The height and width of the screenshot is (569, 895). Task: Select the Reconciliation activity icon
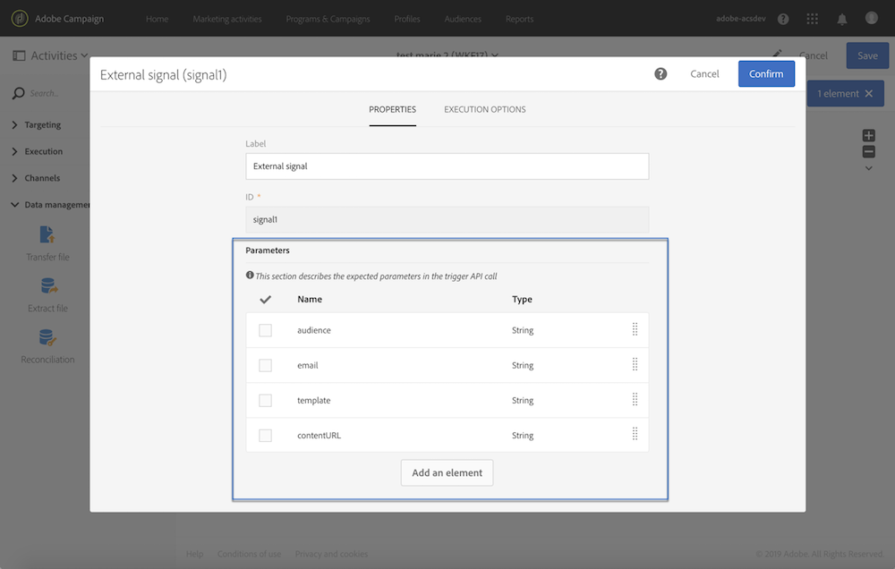point(48,337)
